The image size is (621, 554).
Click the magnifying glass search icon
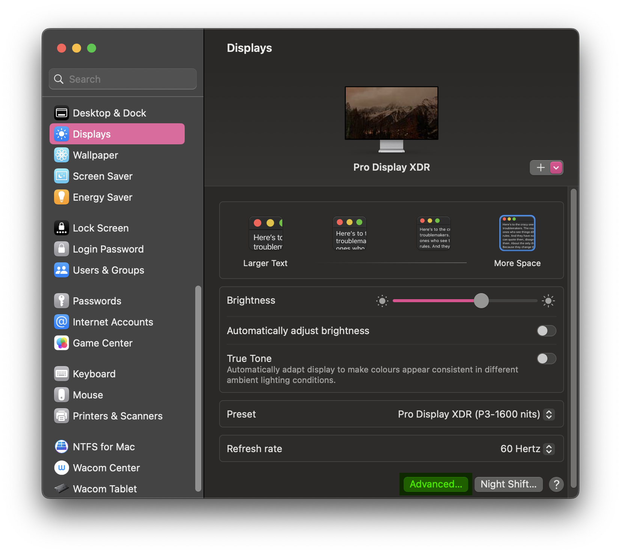pyautogui.click(x=59, y=79)
